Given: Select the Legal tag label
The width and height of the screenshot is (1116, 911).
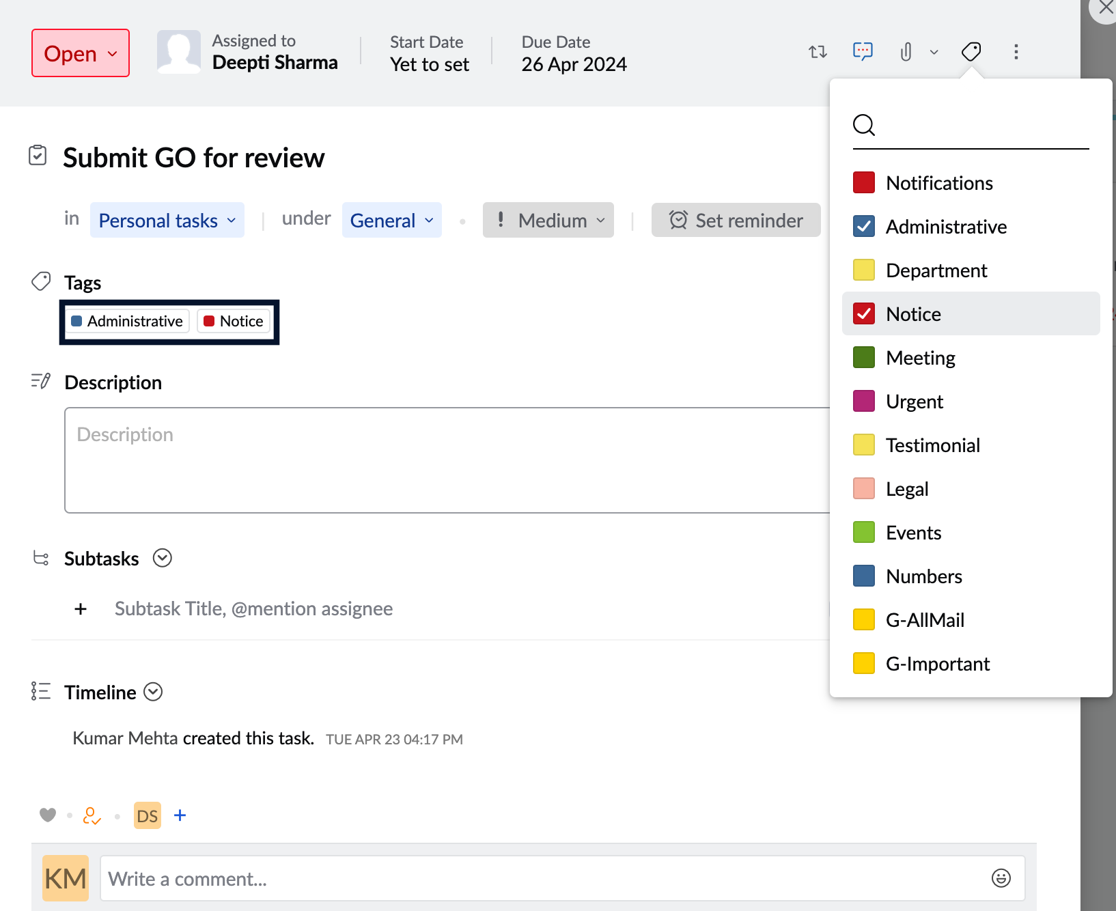Looking at the screenshot, I should pyautogui.click(x=907, y=489).
